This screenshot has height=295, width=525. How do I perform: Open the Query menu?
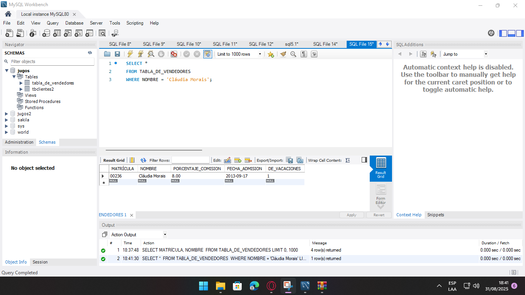click(53, 23)
